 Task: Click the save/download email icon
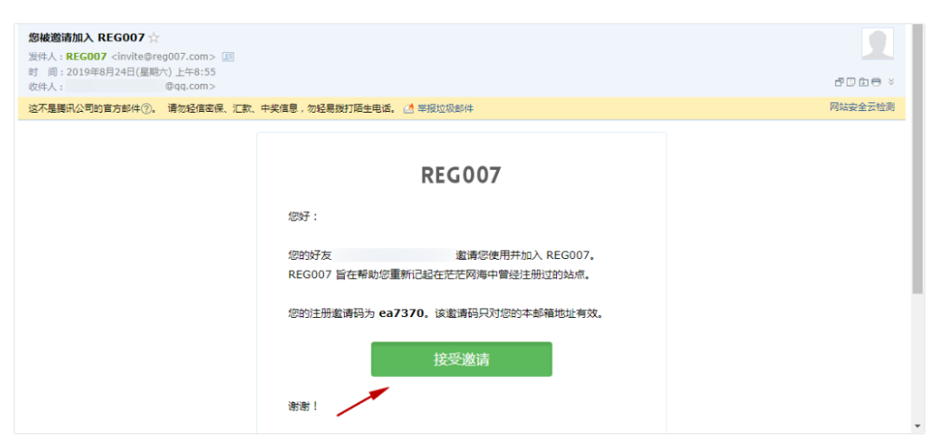[x=864, y=82]
